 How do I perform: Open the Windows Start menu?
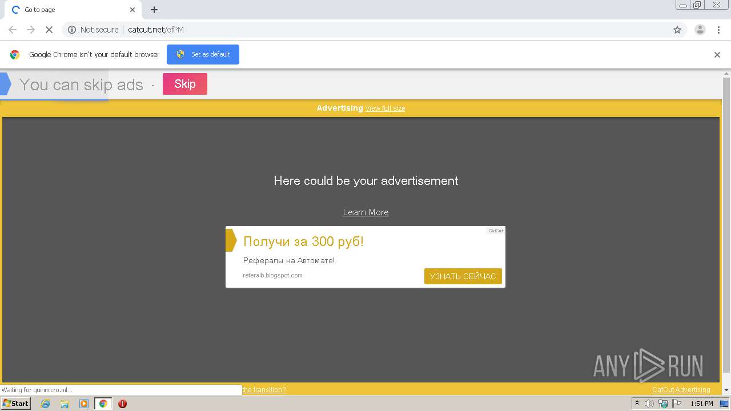[x=15, y=404]
